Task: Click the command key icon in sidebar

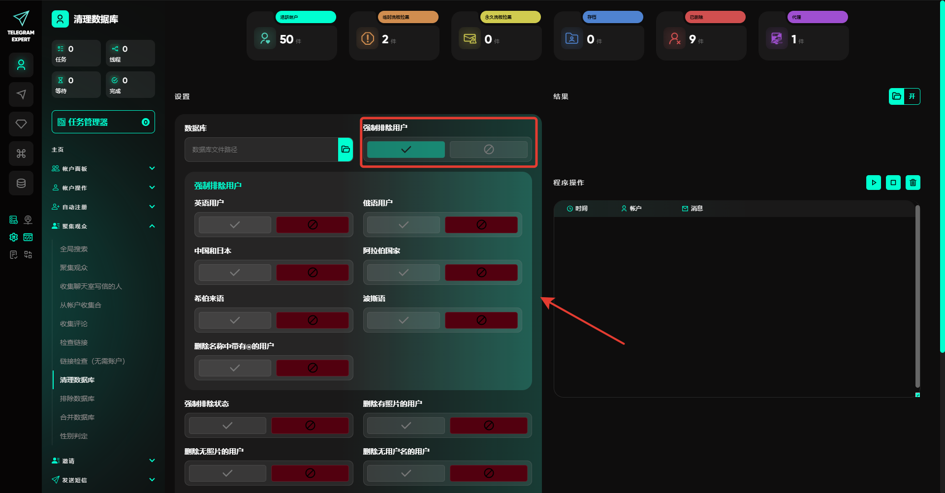Action: (x=21, y=154)
